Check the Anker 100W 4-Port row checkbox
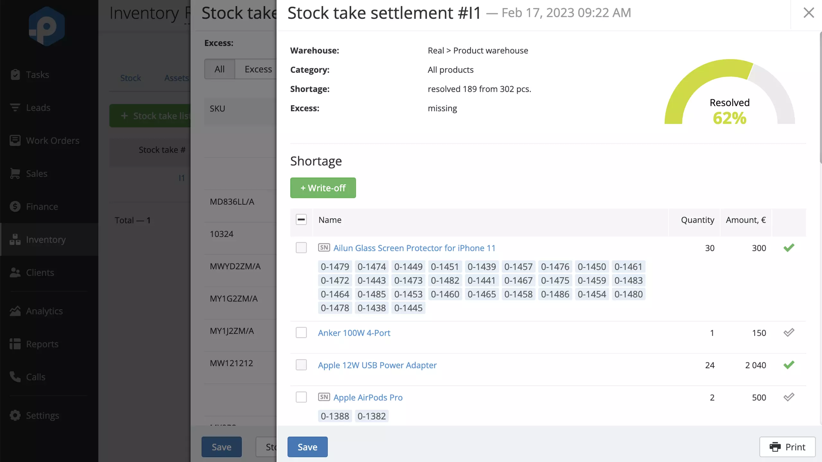The height and width of the screenshot is (462, 822). click(301, 332)
